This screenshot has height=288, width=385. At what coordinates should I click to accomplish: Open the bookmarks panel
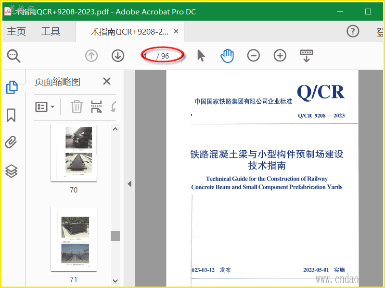[x=11, y=115]
